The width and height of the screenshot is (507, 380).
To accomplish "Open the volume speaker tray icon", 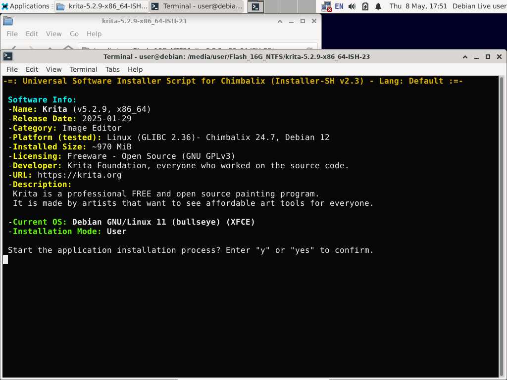I will (x=352, y=6).
